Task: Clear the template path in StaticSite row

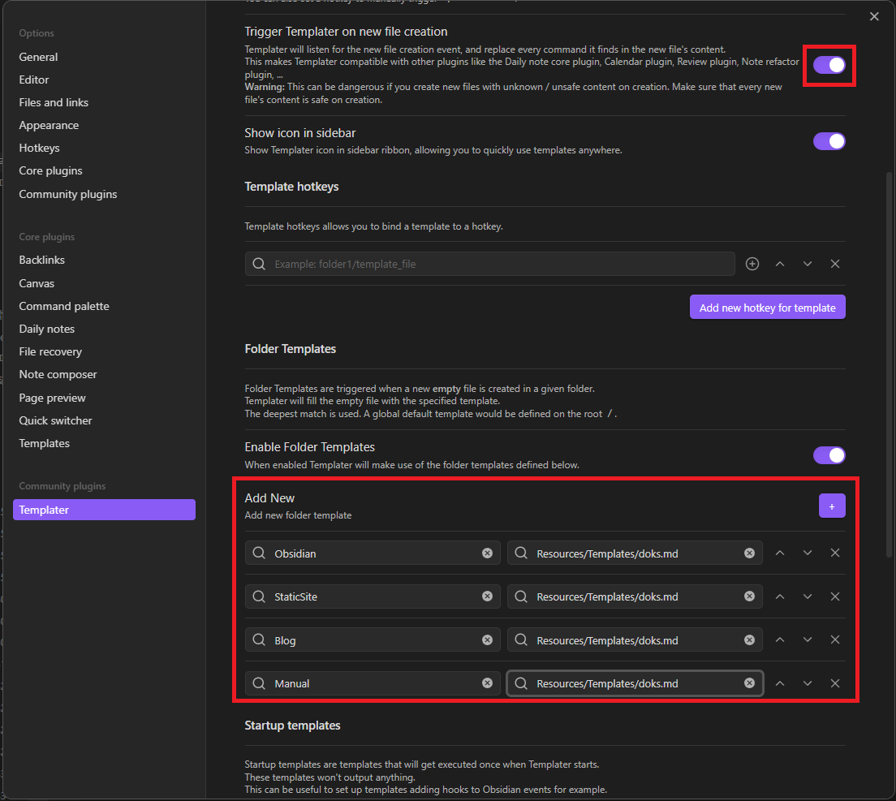Action: (x=750, y=596)
